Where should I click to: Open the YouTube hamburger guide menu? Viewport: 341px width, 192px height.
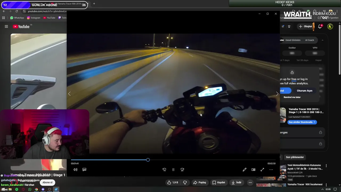[6, 26]
